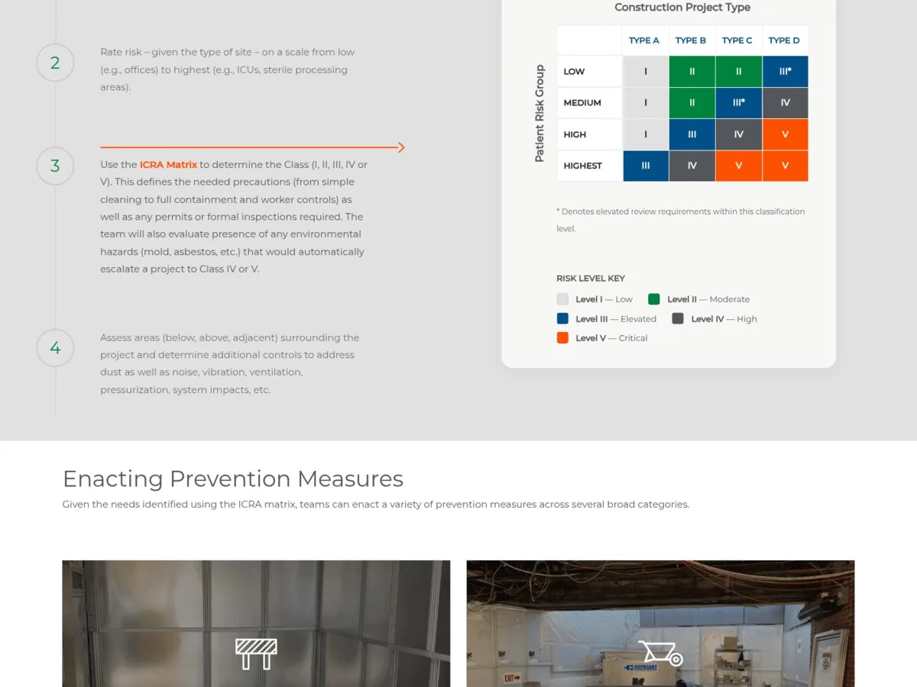The image size is (917, 687).
Task: Click the Construction Project Type heading
Action: (682, 8)
